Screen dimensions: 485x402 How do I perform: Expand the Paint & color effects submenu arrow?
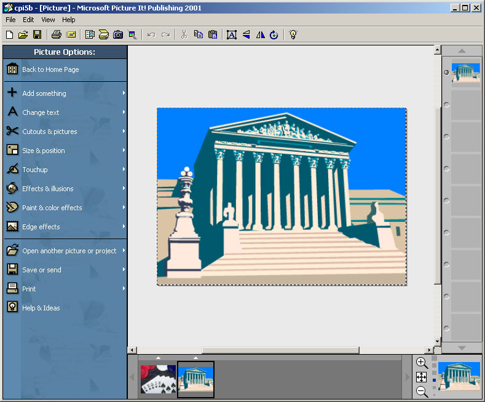(124, 207)
